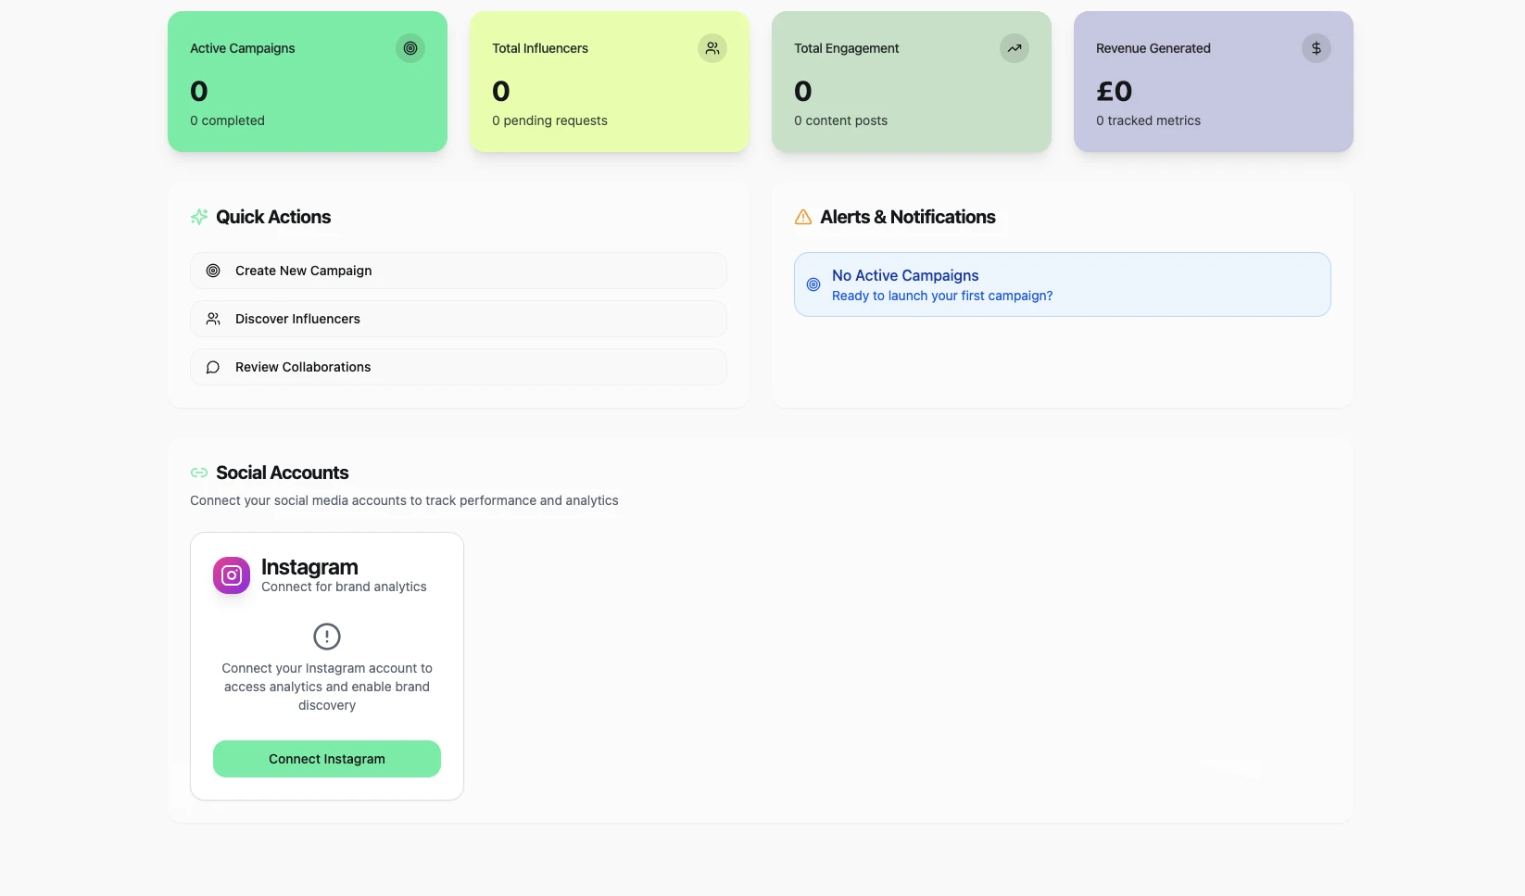Click the target icon in Create New Campaign row
This screenshot has height=896, width=1525.
coord(213,271)
